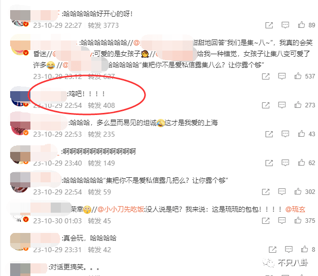The image size is (318, 276).
Task: Click the thumbs-up showing 375 likes
Action: click(298, 220)
